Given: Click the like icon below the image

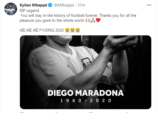Looking at the screenshot, I should (91, 112).
